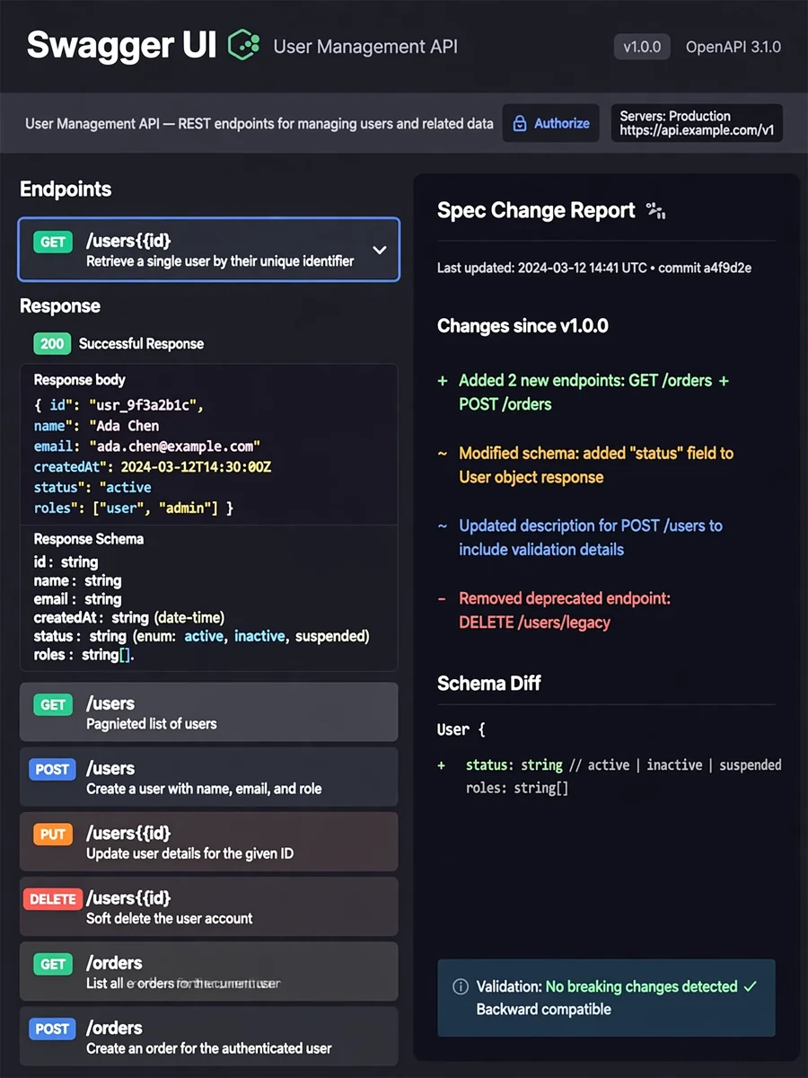Expand PUT /users{id} update endpoint
The height and width of the screenshot is (1078, 808).
[208, 842]
